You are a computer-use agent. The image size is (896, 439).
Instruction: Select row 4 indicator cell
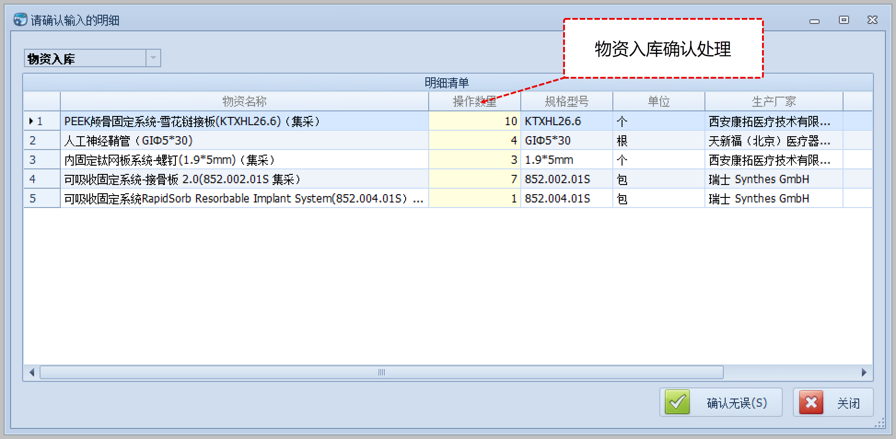pyautogui.click(x=42, y=179)
